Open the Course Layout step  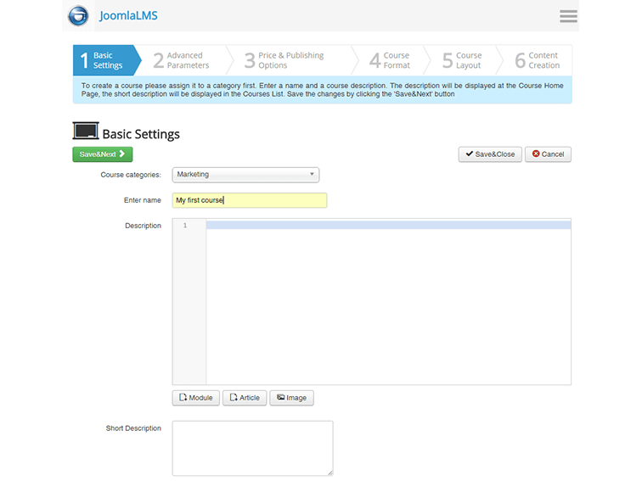pos(462,60)
